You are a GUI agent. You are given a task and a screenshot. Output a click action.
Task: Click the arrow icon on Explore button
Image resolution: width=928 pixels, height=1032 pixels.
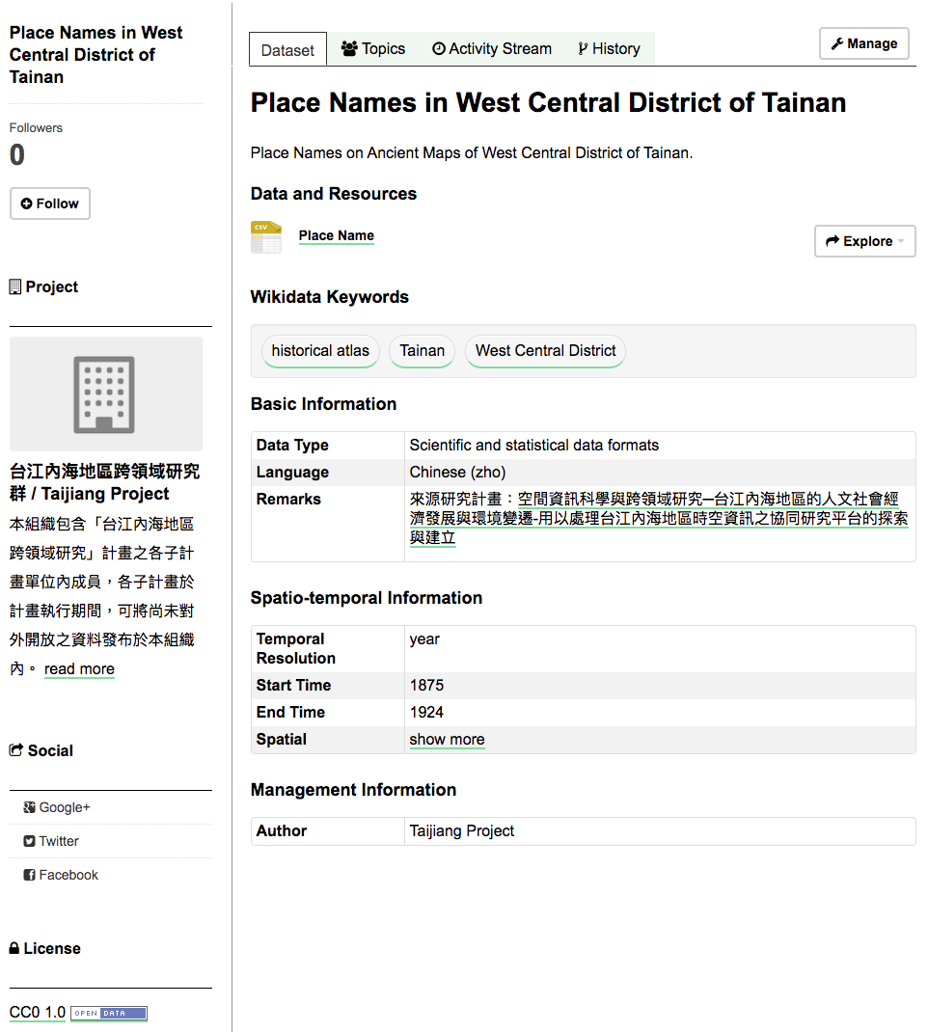832,241
